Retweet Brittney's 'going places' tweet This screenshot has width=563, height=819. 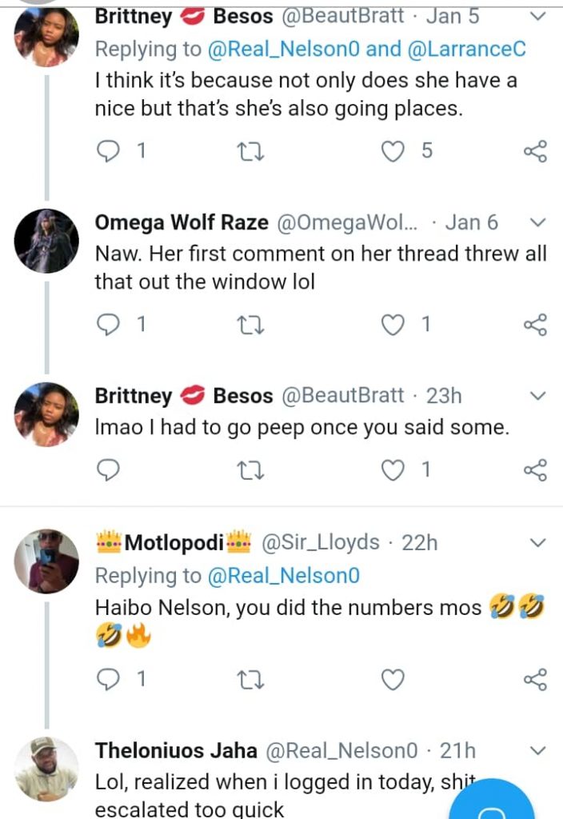click(251, 150)
